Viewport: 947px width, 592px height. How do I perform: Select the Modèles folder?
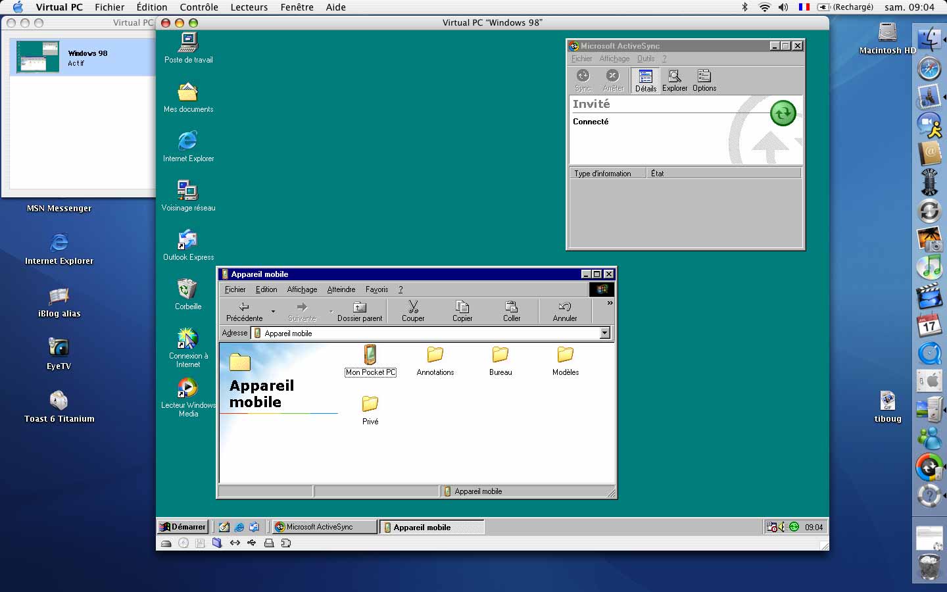point(566,360)
